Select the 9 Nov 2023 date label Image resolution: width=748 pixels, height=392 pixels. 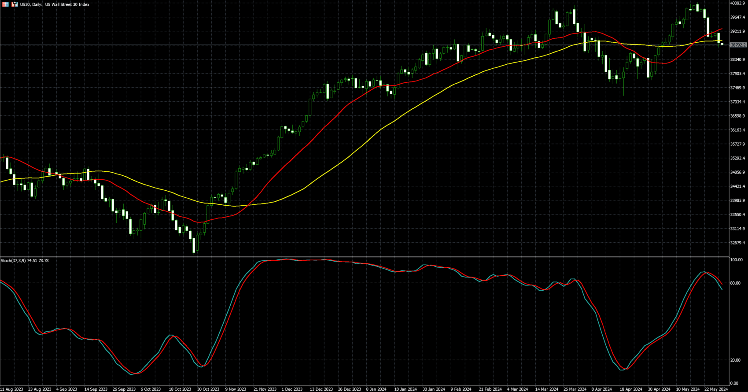coord(236,389)
